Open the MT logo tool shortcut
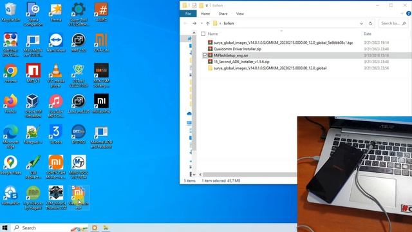The width and height of the screenshot is (412, 232). click(x=79, y=167)
